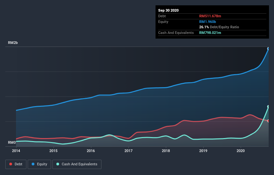Click the RM2b y-axis label
This screenshot has height=175, width=274.
pos(13,43)
